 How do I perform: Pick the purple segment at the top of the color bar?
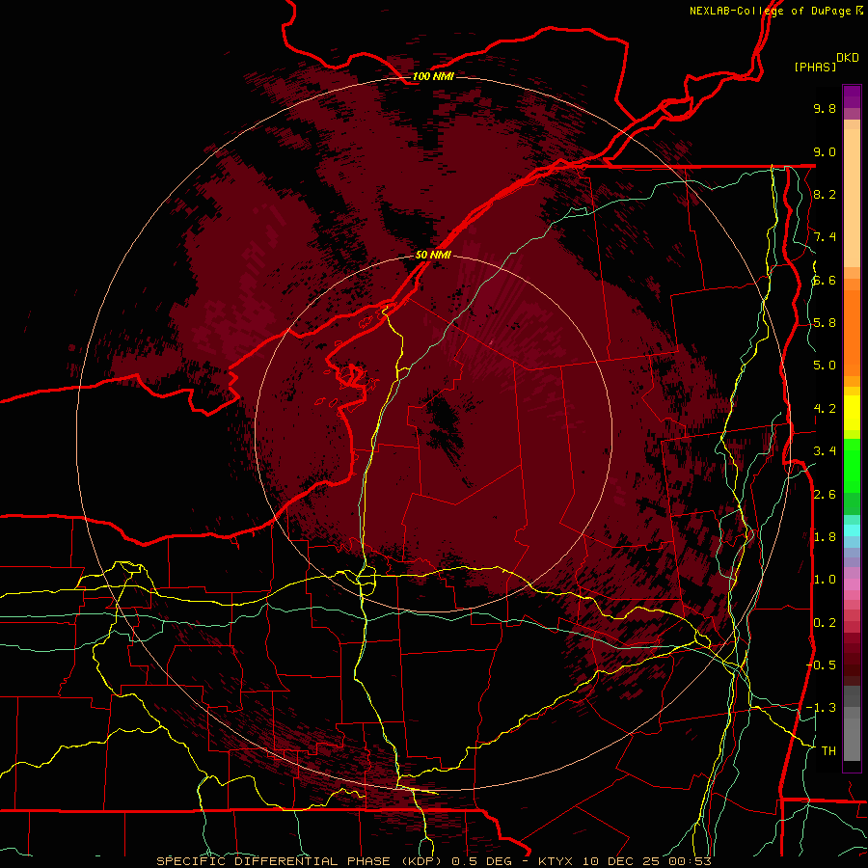[852, 96]
